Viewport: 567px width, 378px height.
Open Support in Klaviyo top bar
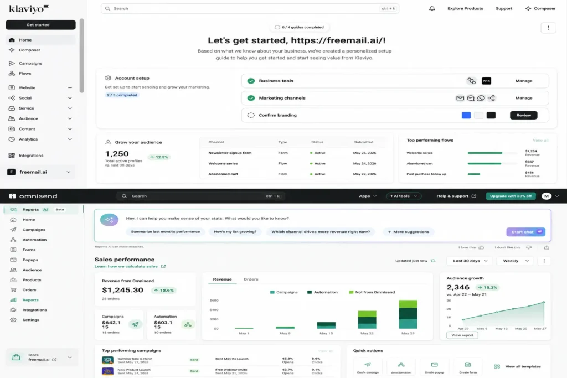pyautogui.click(x=504, y=8)
